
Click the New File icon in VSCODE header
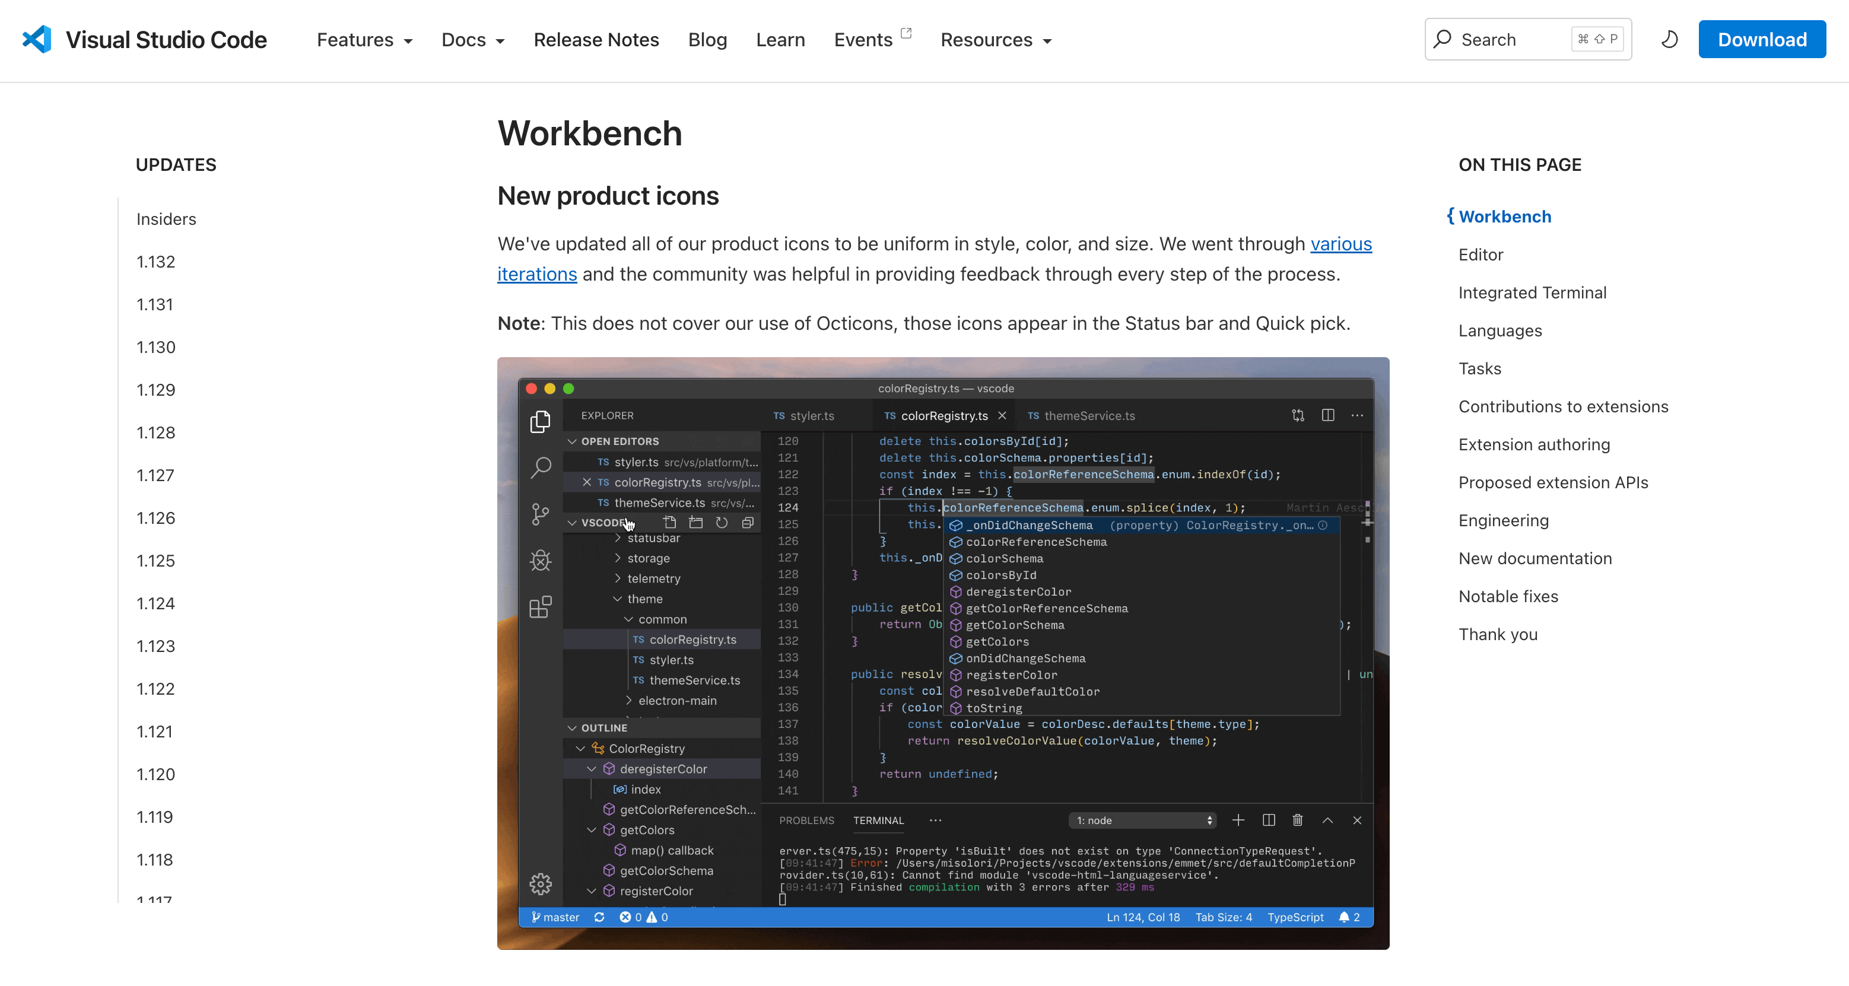coord(670,523)
